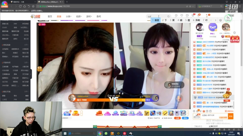Expand 全部 next to 单机热游 section
The height and width of the screenshot is (136, 243).
(x=26, y=45)
